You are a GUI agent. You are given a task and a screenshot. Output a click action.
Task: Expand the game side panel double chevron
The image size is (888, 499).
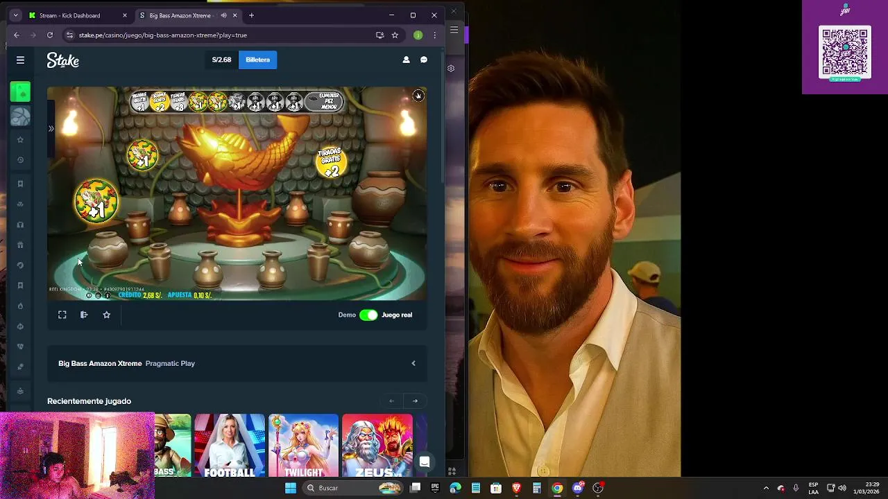(51, 129)
